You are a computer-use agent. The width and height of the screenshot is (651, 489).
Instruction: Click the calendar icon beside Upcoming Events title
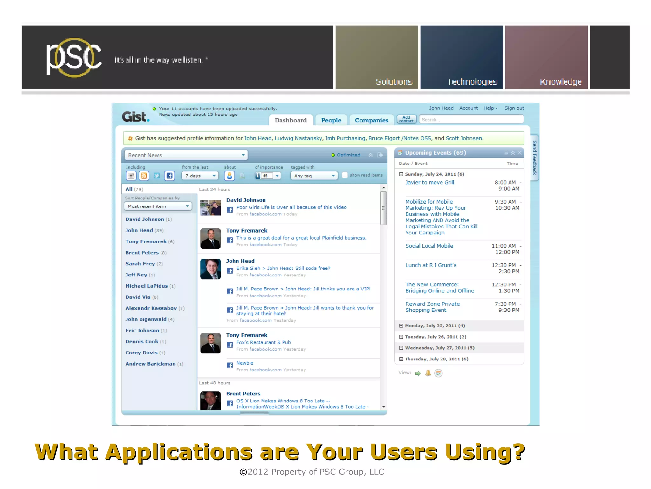[x=400, y=153]
